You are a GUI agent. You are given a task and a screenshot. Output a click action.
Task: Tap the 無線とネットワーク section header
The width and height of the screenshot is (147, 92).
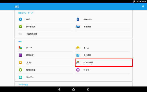point(26,13)
